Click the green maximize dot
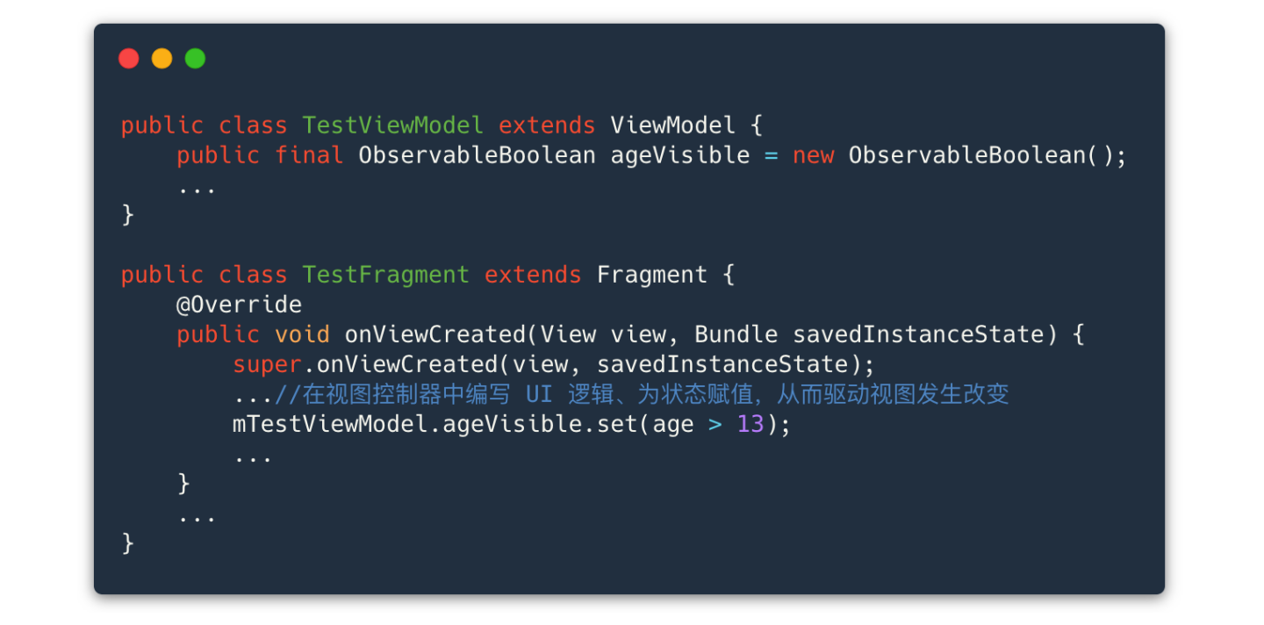The height and width of the screenshot is (625, 1264). pyautogui.click(x=195, y=59)
